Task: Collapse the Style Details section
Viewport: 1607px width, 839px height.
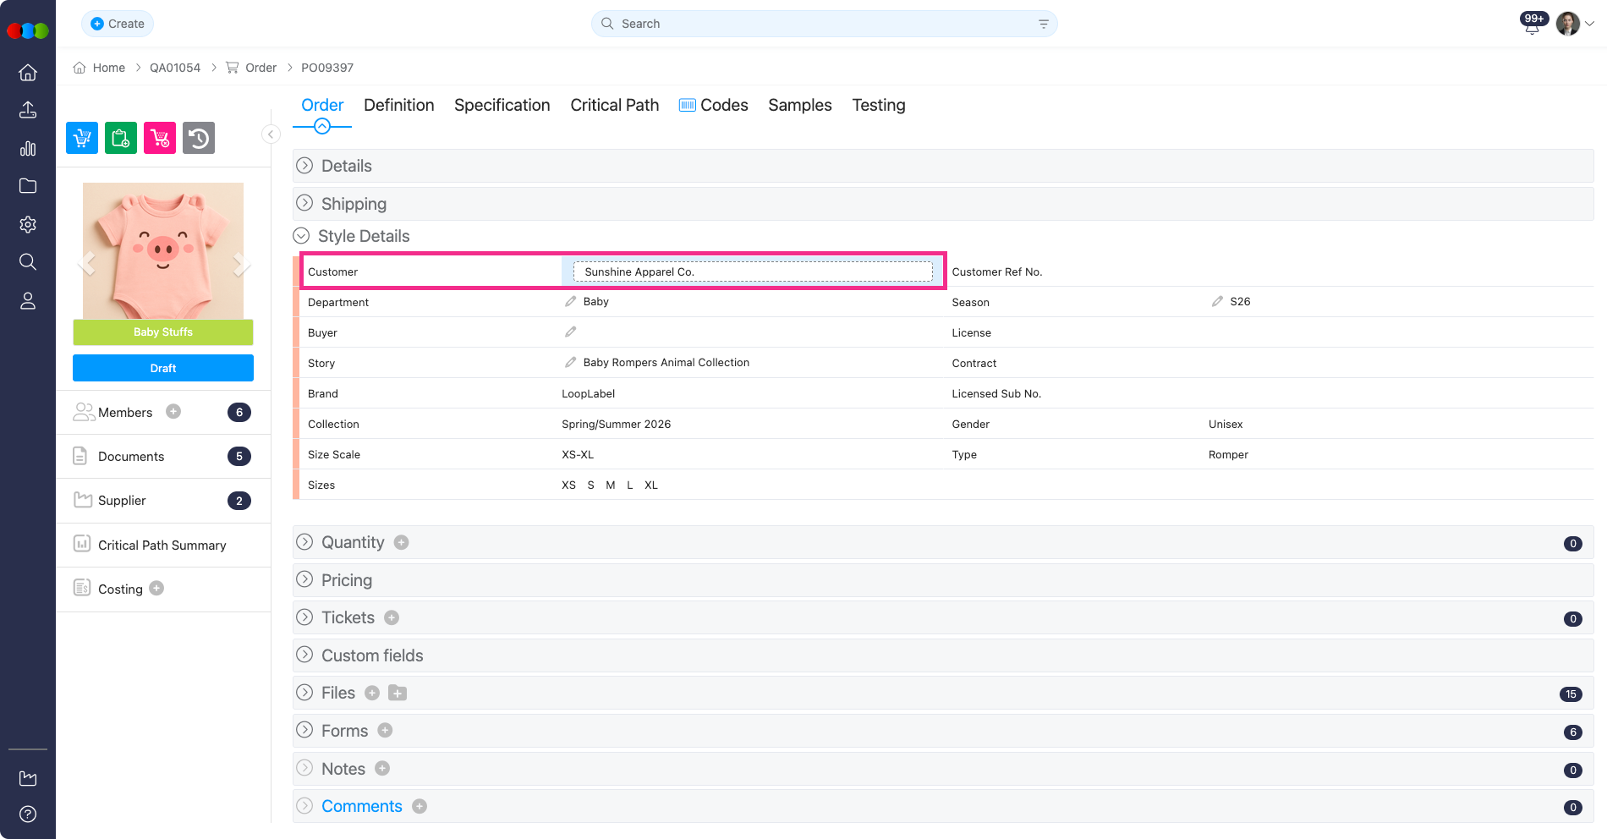Action: [x=301, y=236]
